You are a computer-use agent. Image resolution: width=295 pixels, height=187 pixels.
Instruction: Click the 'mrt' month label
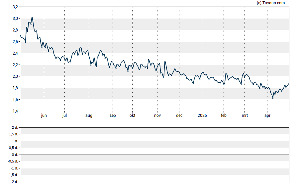pyautogui.click(x=245, y=116)
